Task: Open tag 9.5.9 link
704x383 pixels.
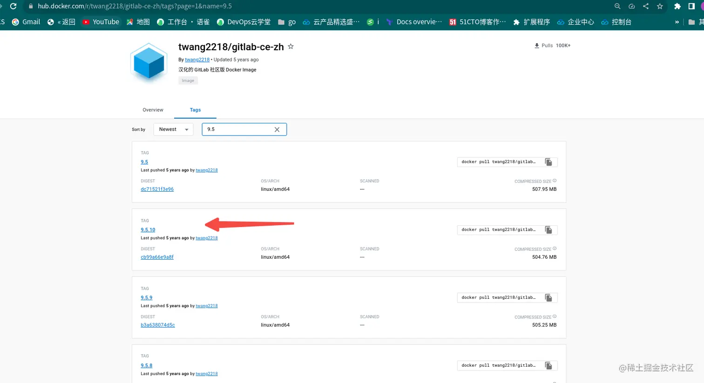Action: point(147,298)
